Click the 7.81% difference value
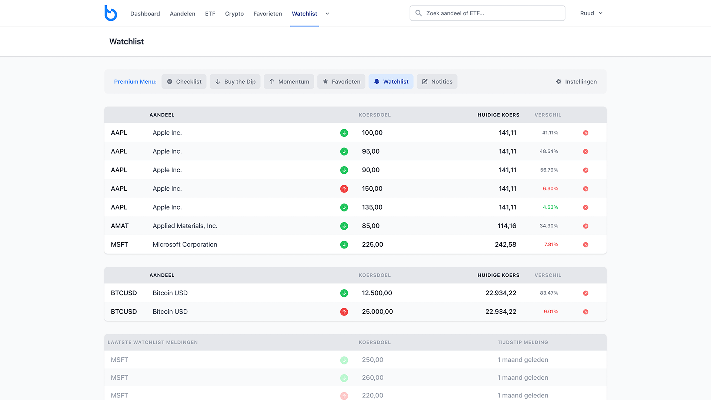The height and width of the screenshot is (400, 711). (551, 244)
